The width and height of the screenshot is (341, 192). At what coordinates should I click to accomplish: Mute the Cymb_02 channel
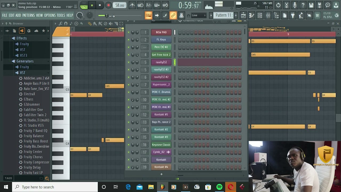pyautogui.click(x=128, y=152)
